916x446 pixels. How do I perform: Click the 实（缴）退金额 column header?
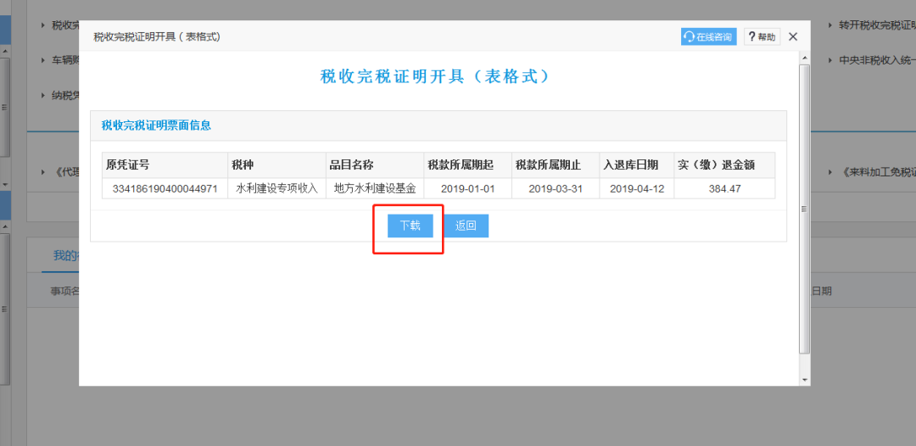pyautogui.click(x=724, y=165)
